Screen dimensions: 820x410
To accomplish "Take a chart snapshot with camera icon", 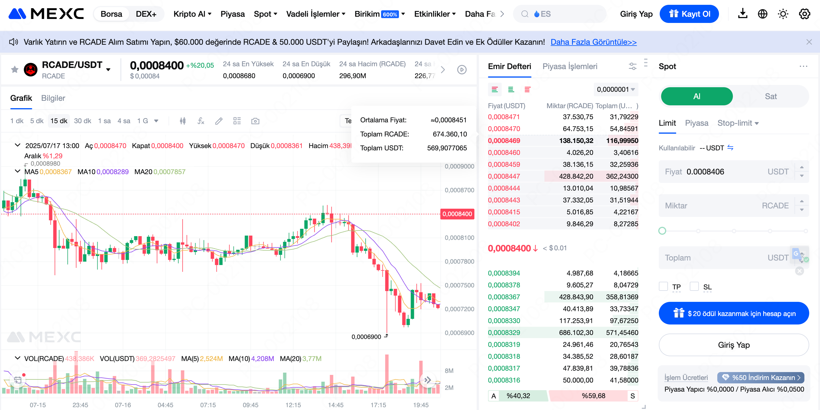I will pos(255,121).
